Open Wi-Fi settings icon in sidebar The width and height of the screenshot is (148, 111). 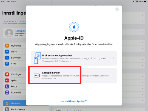tap(7, 52)
